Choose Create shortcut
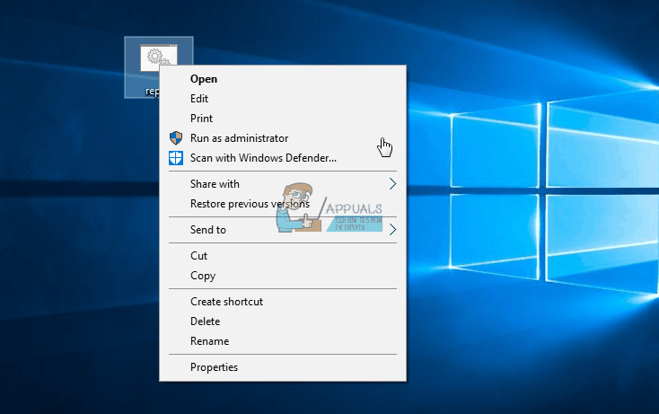This screenshot has height=414, width=659. tap(226, 302)
